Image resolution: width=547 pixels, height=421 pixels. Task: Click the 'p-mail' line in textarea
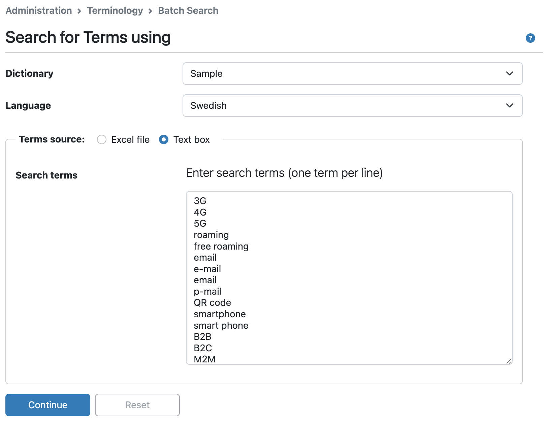(x=207, y=291)
